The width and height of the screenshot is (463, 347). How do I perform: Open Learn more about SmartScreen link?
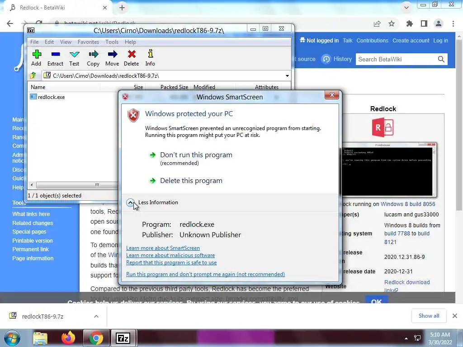pos(163,248)
